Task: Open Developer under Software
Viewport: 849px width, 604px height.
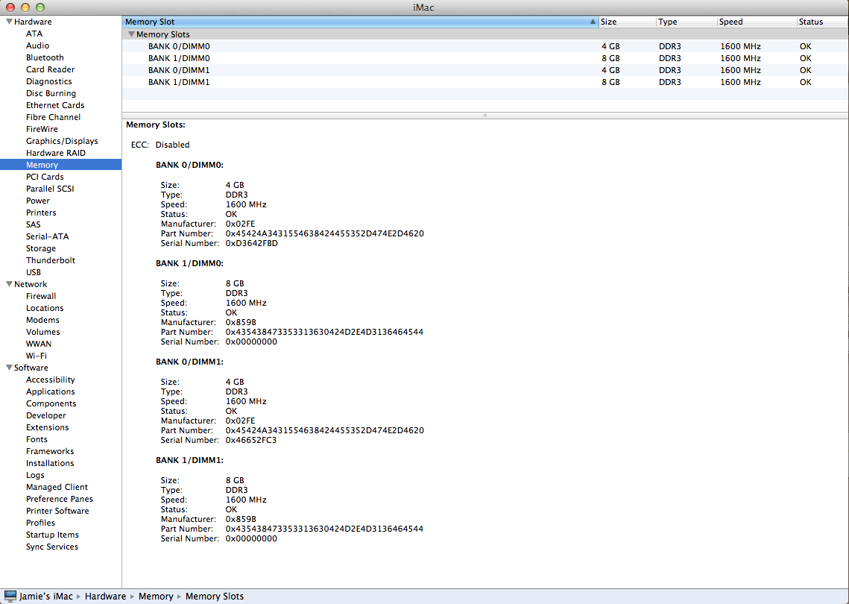Action: coord(46,415)
